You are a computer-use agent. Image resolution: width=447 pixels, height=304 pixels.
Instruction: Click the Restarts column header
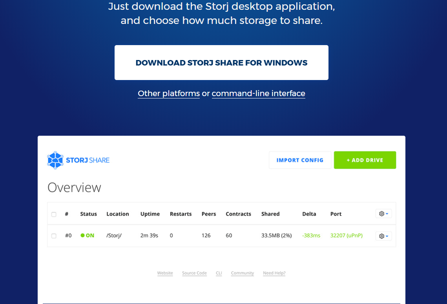click(181, 214)
